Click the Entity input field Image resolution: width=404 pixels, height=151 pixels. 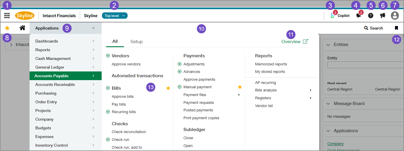point(365,65)
